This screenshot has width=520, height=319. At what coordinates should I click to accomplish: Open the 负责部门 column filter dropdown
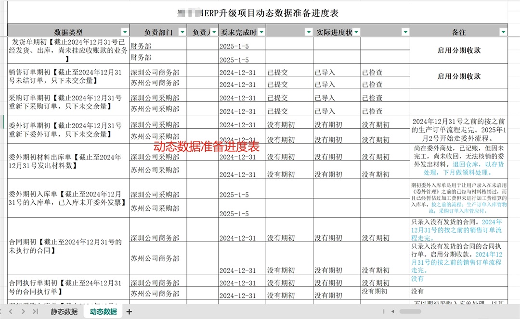pyautogui.click(x=182, y=32)
